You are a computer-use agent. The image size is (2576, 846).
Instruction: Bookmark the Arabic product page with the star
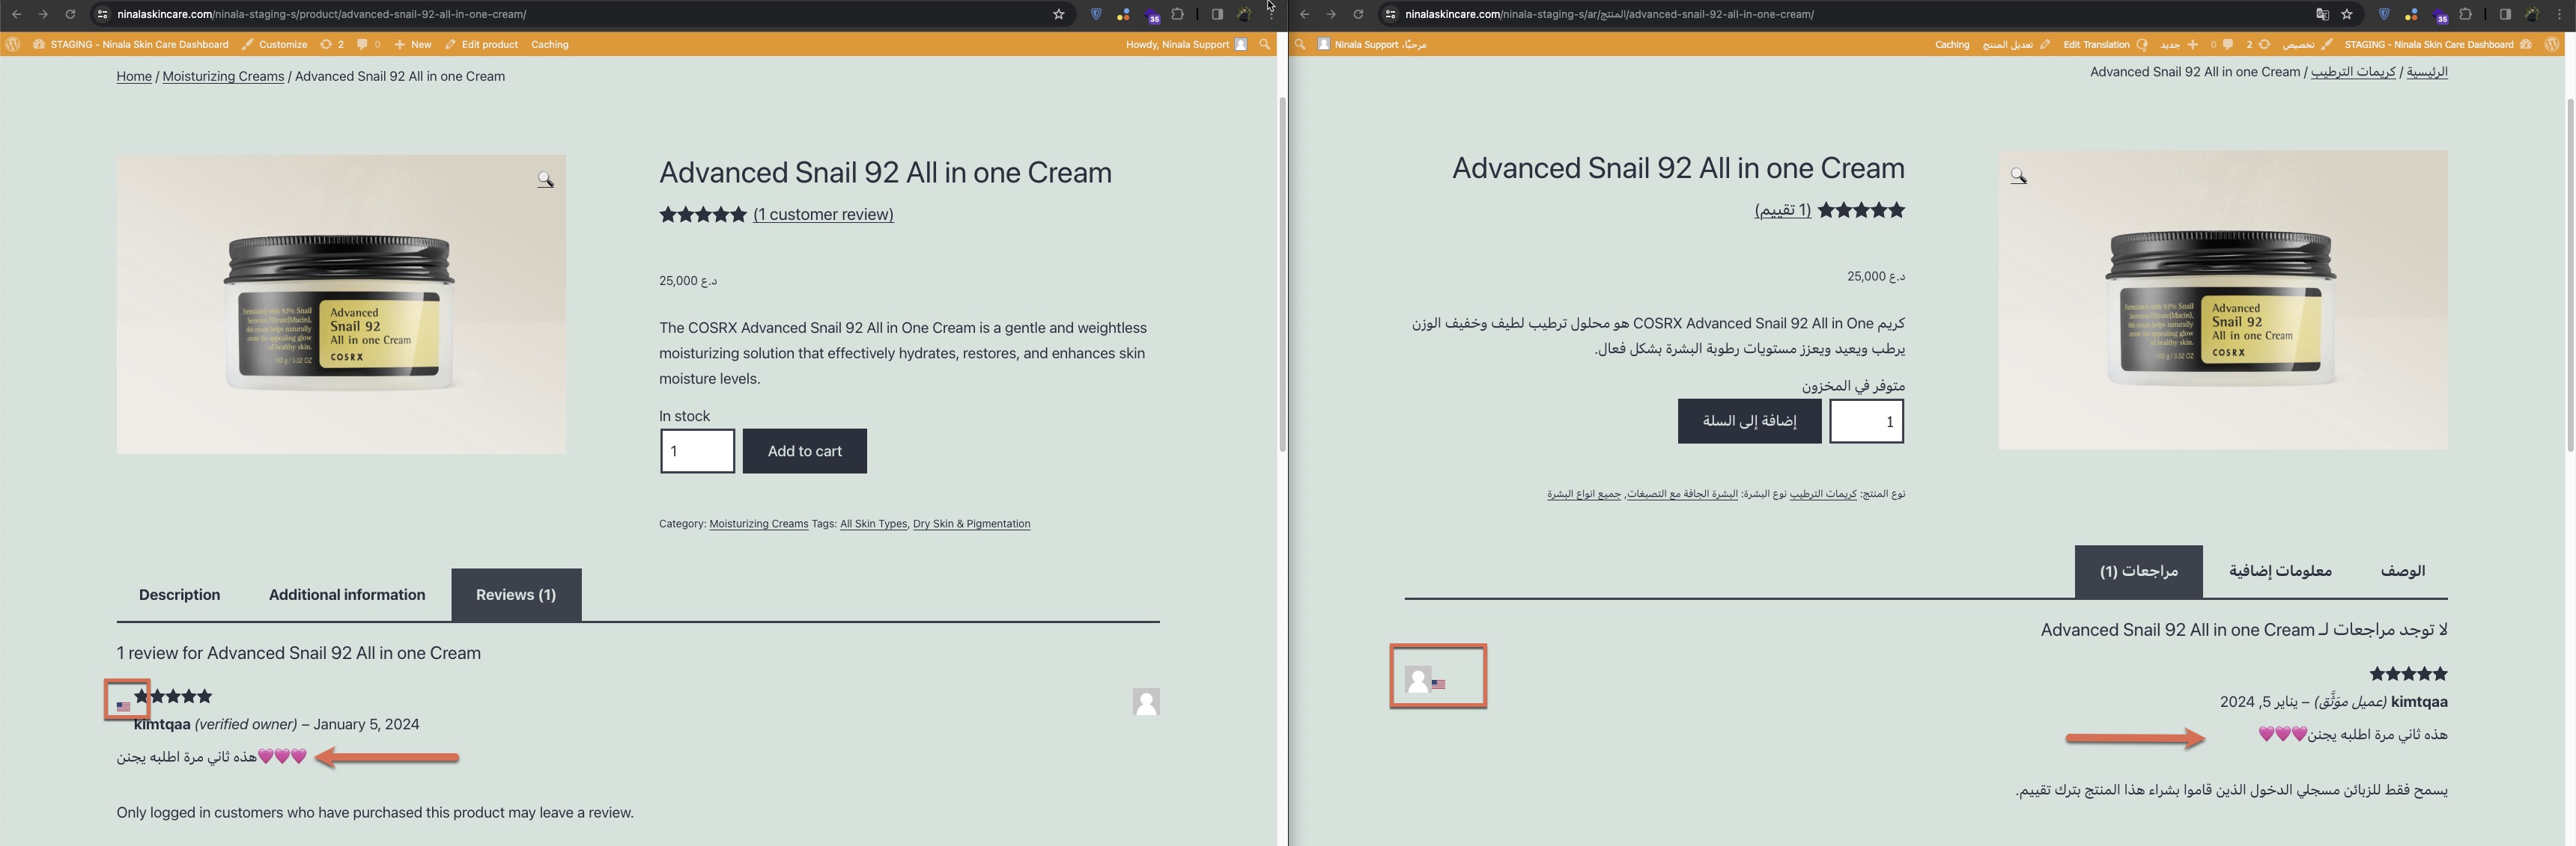coord(2347,14)
